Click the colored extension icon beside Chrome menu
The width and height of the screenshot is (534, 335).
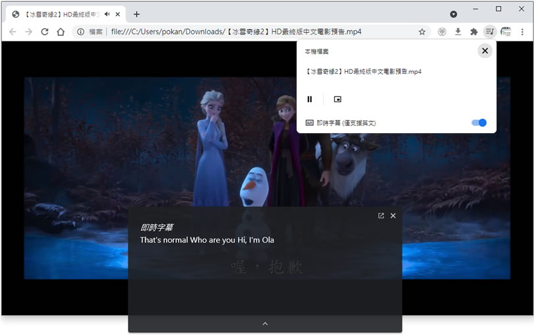(506, 32)
